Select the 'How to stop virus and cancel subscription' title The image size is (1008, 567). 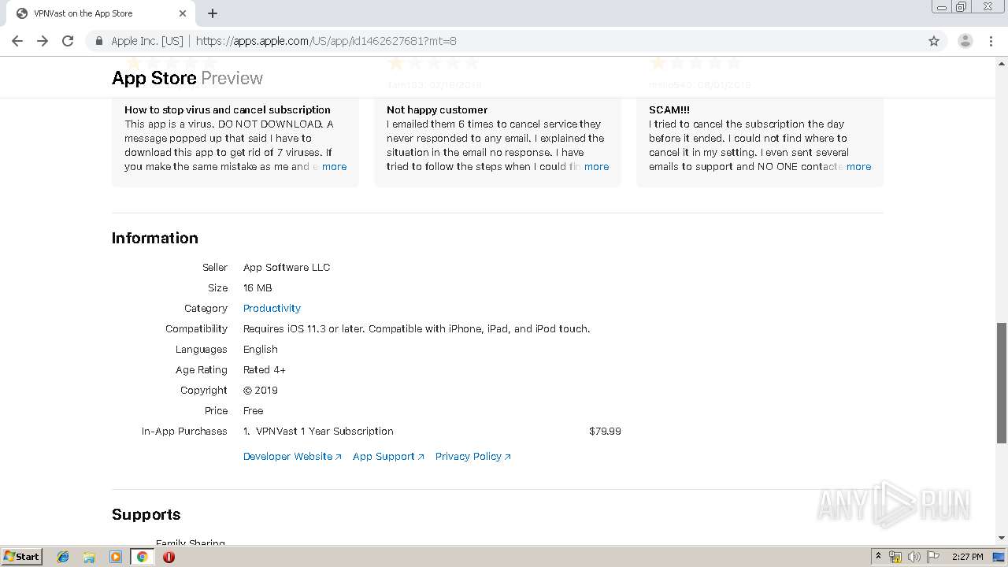coord(228,109)
